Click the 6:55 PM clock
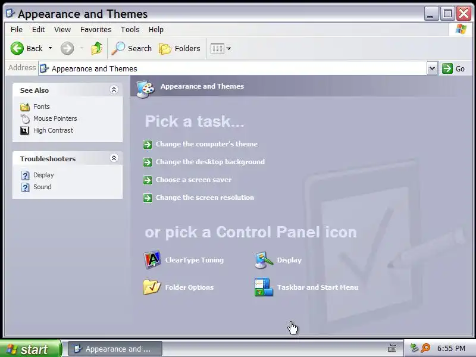476x357 pixels. tap(451, 348)
